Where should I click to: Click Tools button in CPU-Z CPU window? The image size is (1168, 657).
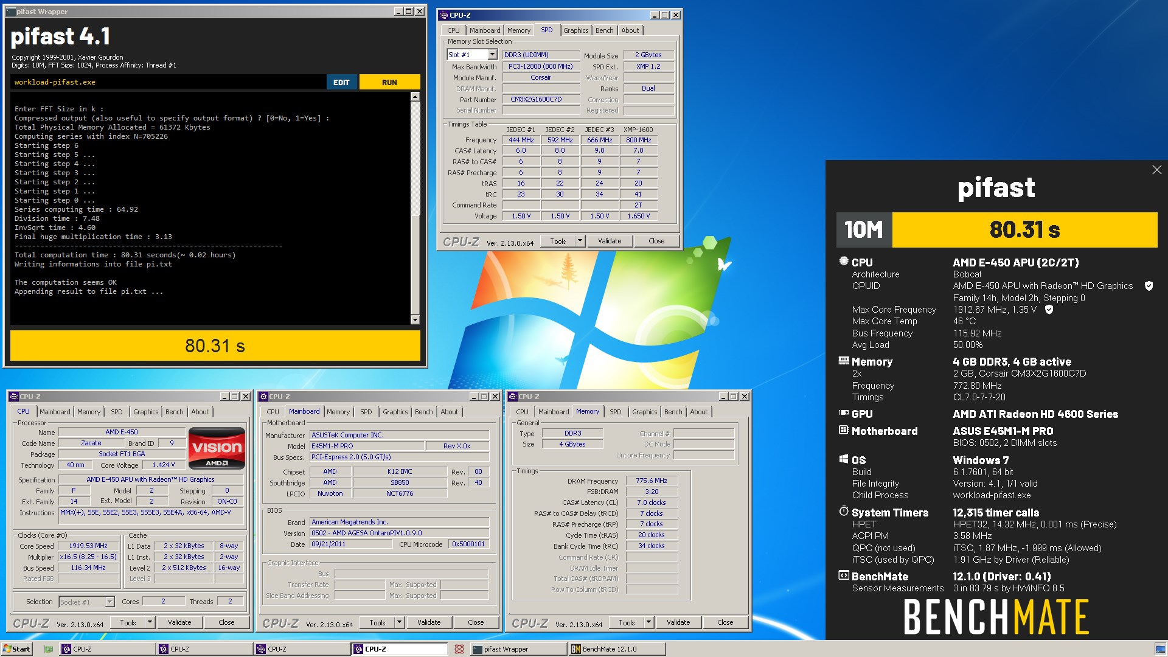(x=128, y=622)
